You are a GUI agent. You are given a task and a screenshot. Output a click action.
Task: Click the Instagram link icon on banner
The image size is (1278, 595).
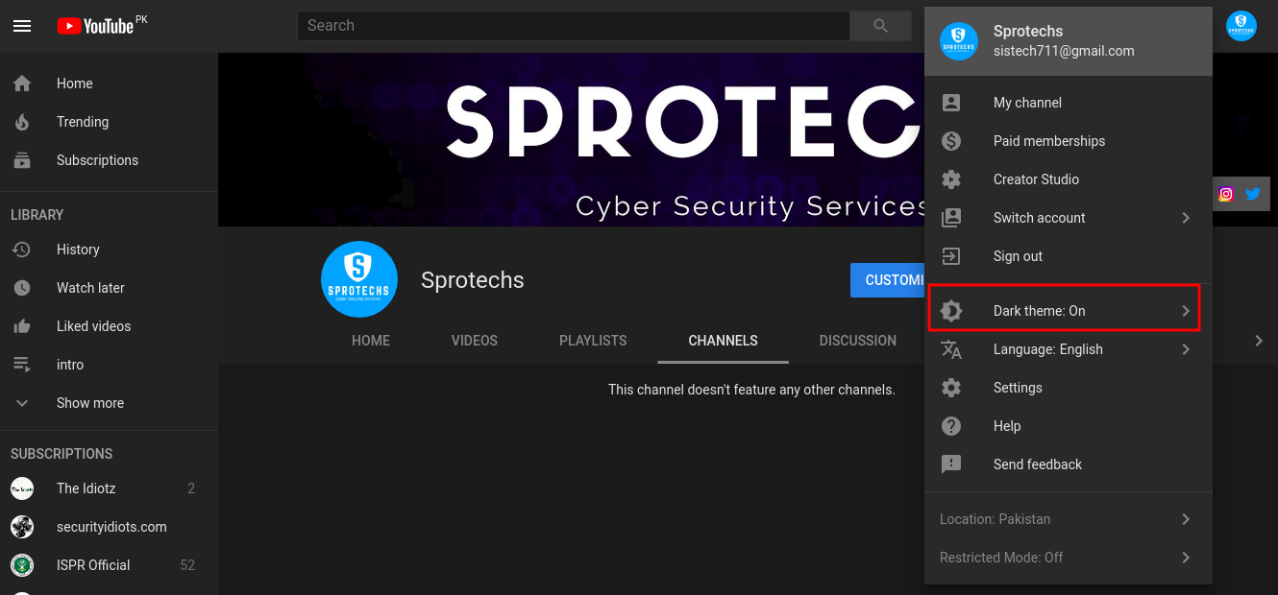1226,194
